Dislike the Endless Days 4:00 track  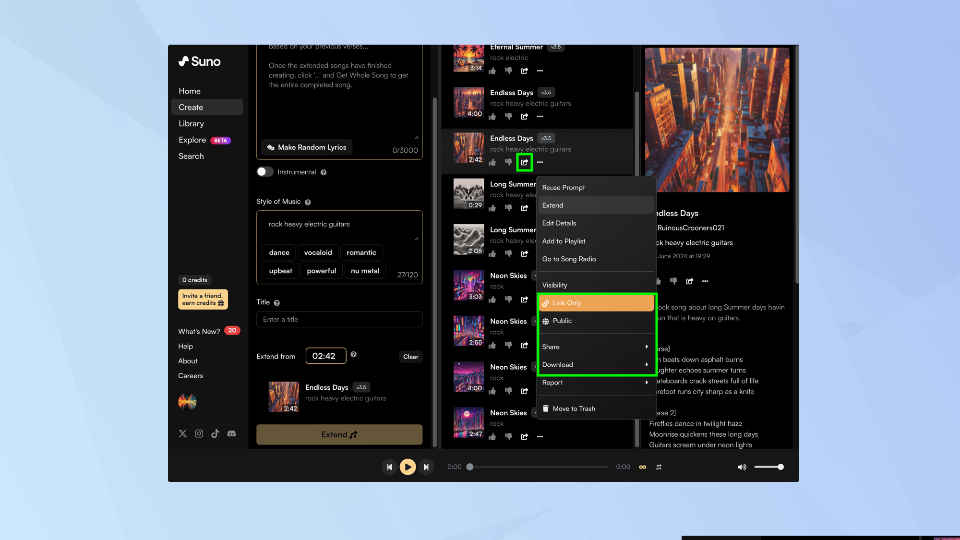coord(508,117)
